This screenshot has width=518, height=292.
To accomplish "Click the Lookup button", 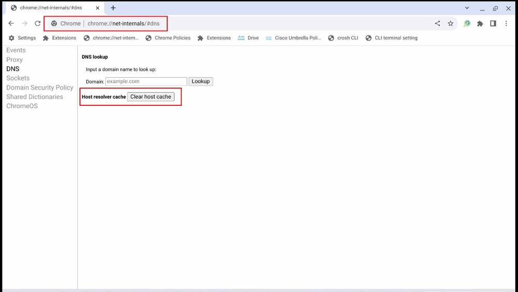I will click(200, 81).
